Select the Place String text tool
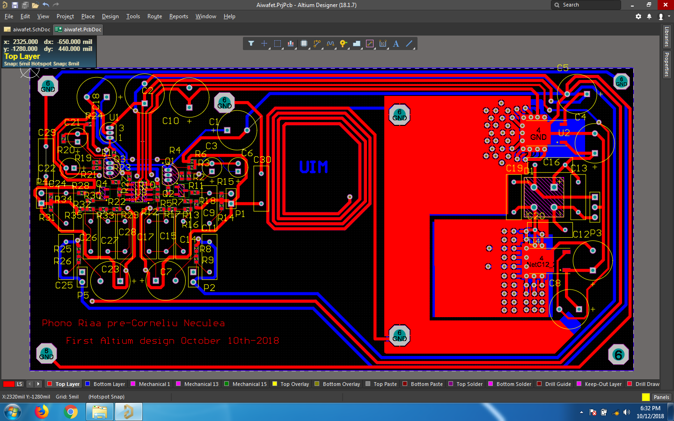The image size is (674, 421). click(x=396, y=44)
